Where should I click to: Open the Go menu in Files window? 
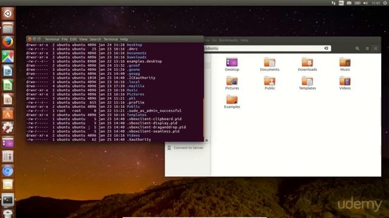click(215, 40)
